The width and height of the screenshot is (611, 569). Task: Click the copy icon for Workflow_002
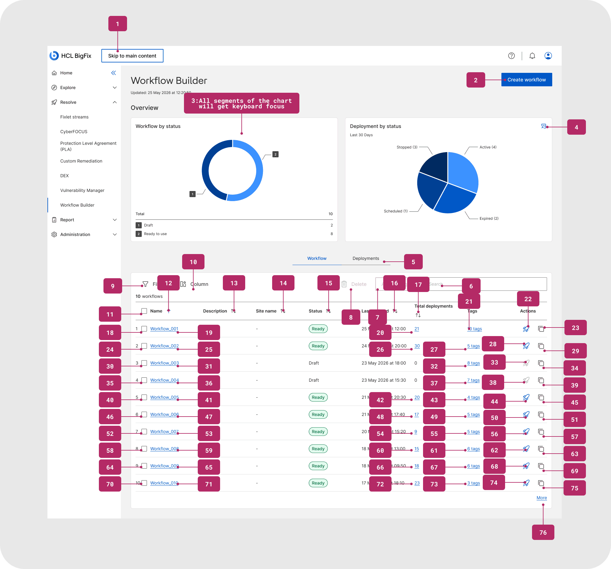(x=541, y=346)
